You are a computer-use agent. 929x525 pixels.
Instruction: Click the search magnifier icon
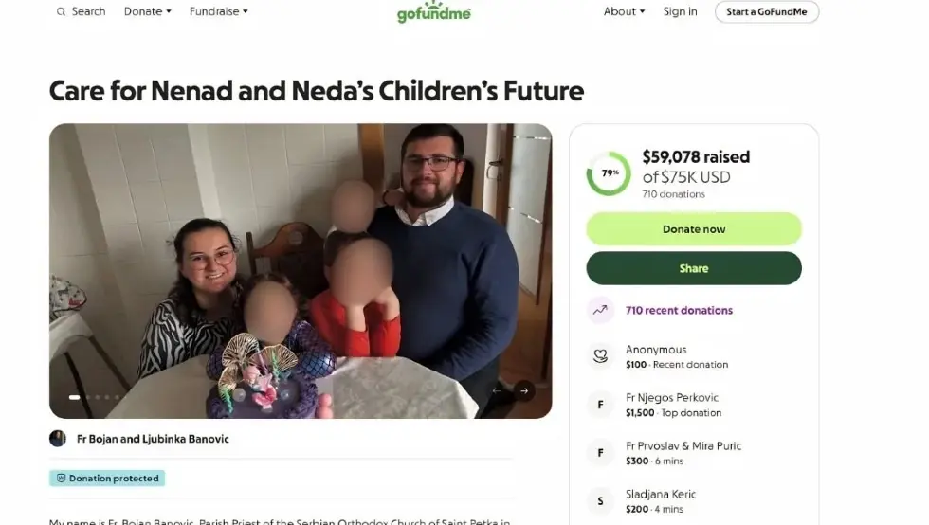(x=62, y=12)
